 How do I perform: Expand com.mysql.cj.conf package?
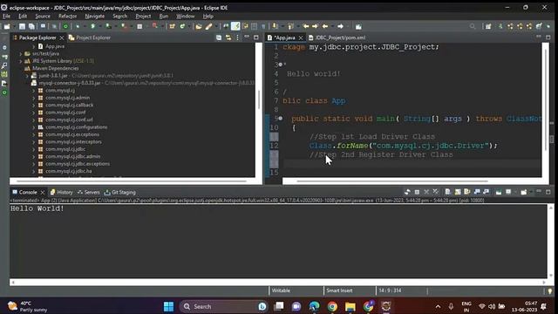coord(34,113)
